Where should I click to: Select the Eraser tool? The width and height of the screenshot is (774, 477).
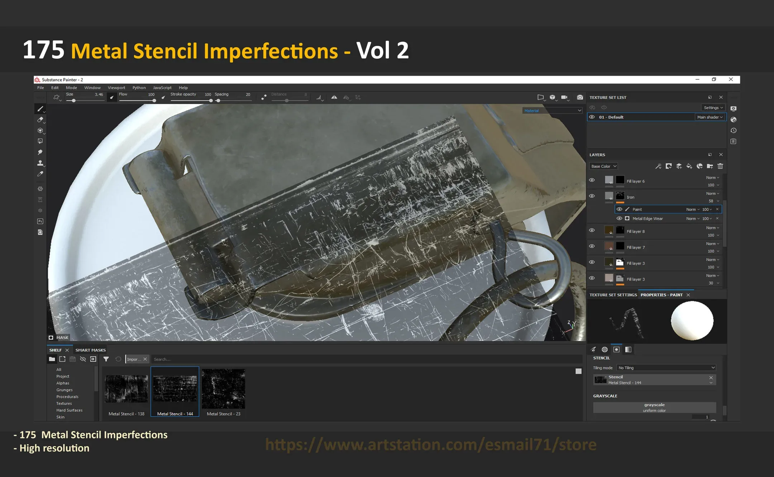[40, 120]
